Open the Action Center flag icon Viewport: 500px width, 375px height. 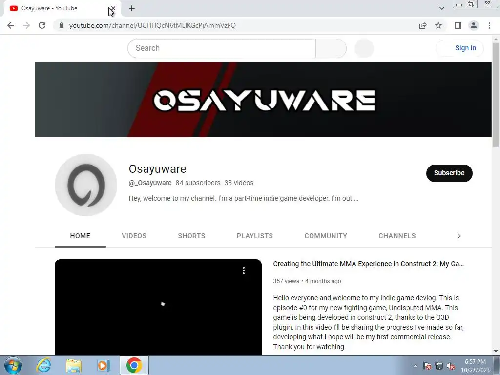click(x=427, y=366)
